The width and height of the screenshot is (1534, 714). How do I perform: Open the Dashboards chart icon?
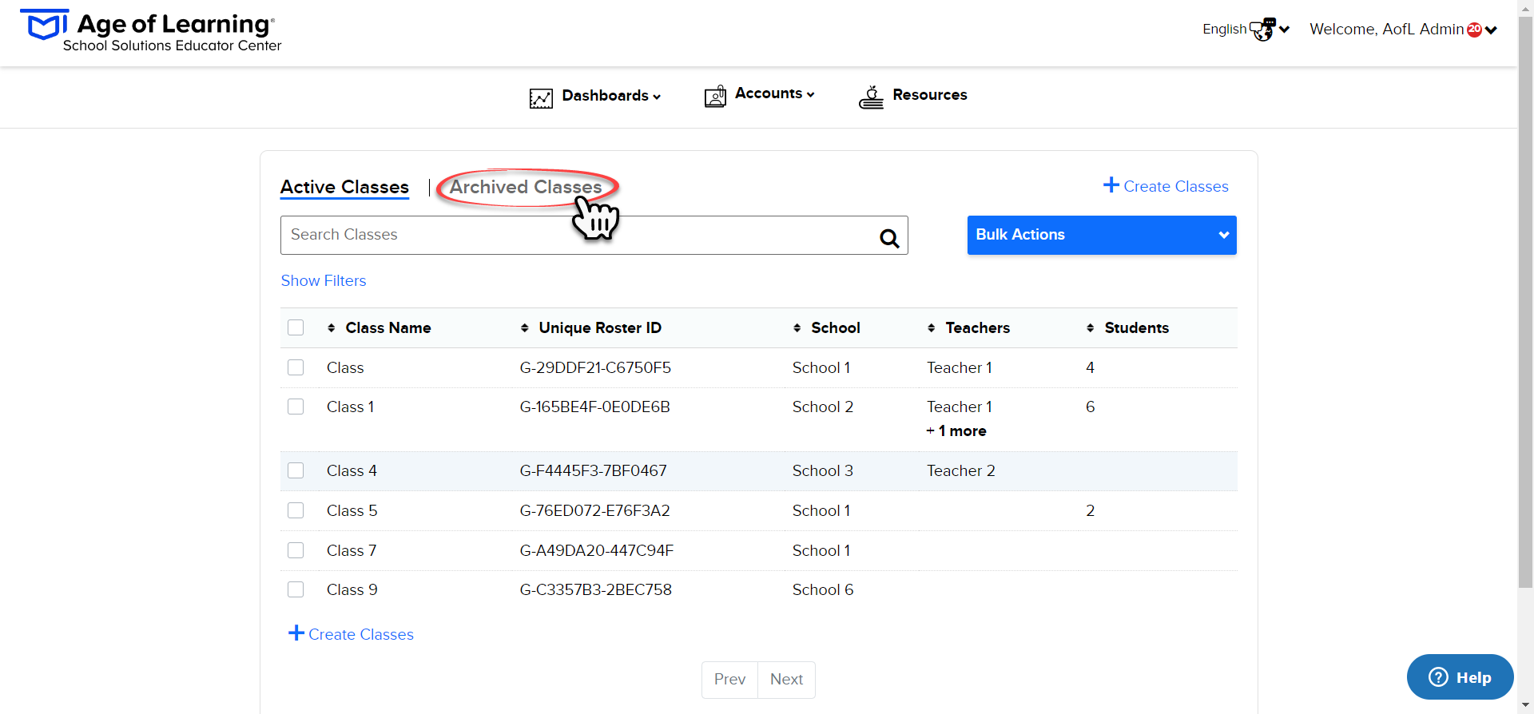(x=541, y=98)
